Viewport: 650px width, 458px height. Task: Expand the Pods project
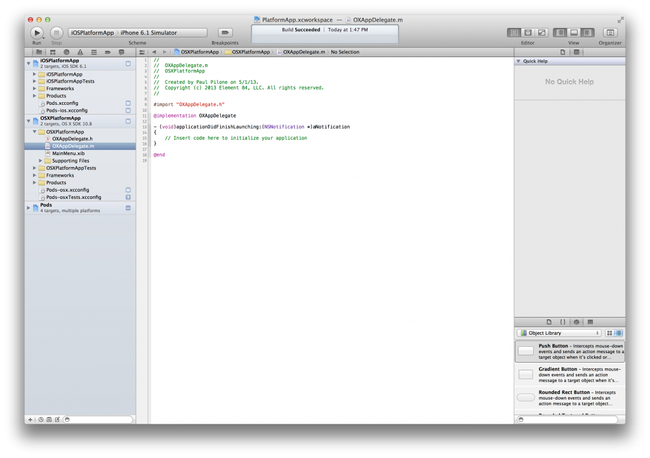[x=29, y=208]
